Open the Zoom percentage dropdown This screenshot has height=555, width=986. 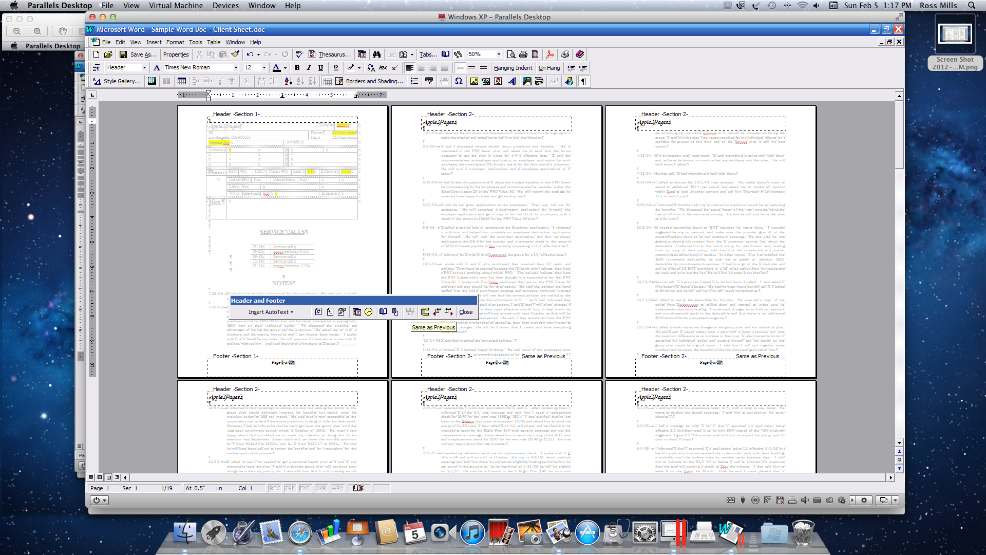(x=498, y=54)
